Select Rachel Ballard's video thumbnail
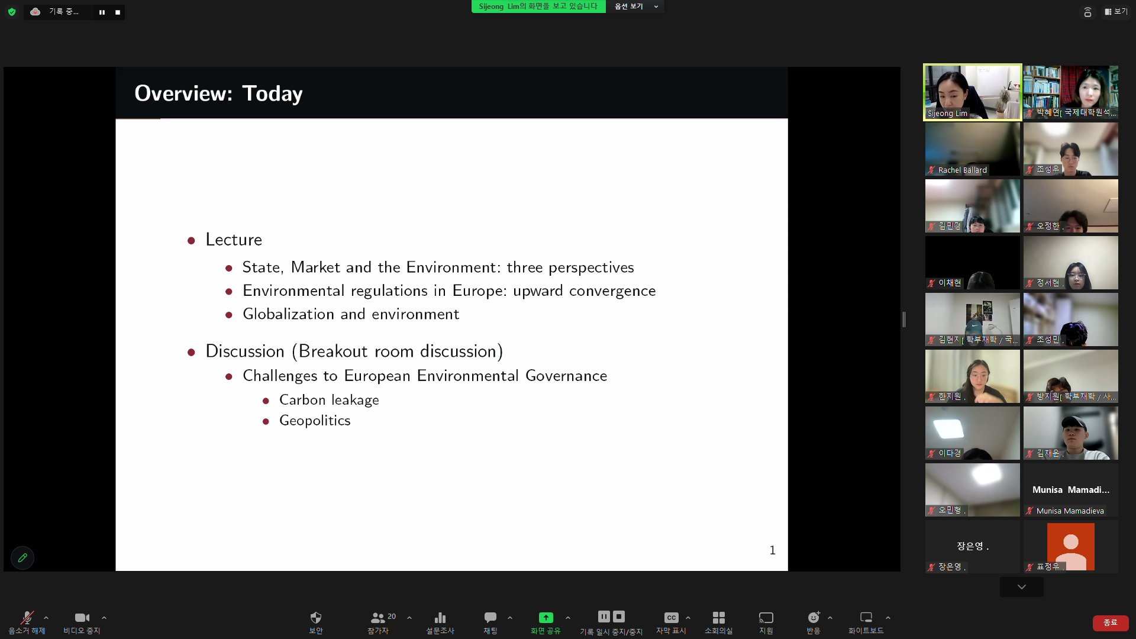The image size is (1136, 639). [972, 149]
